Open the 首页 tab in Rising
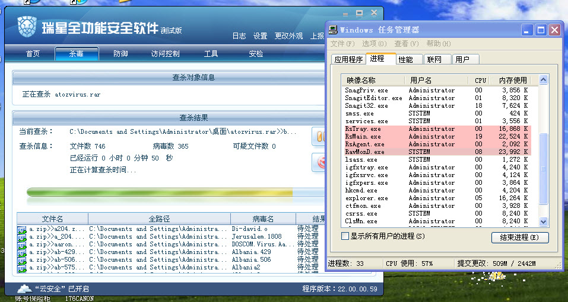The image size is (568, 302). (33, 54)
